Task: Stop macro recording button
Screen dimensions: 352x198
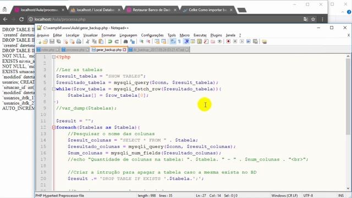Action: (x=235, y=42)
